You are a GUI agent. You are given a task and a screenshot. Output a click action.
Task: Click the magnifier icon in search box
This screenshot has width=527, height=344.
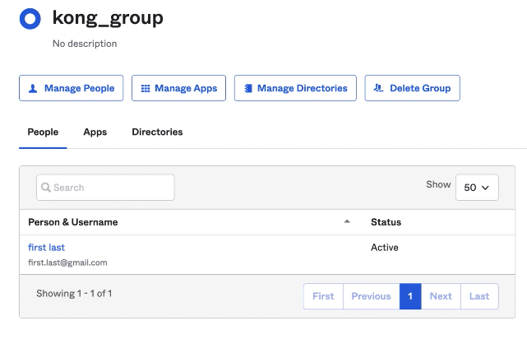[46, 188]
